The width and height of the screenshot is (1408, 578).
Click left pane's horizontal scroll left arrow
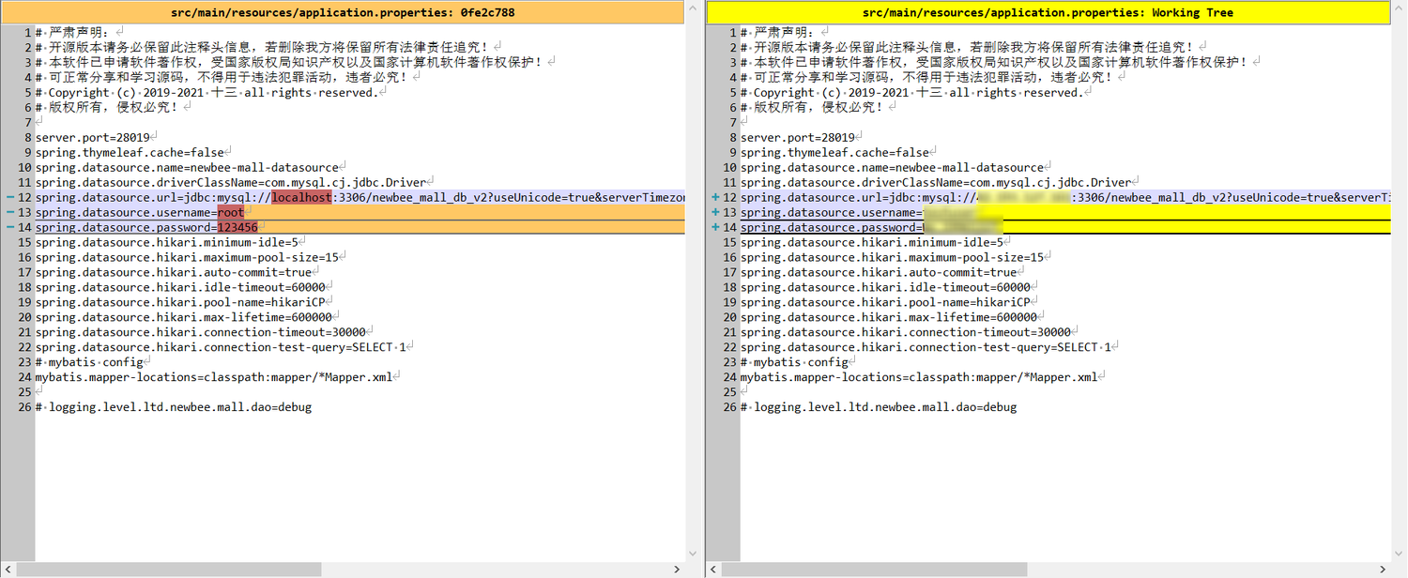[8, 570]
